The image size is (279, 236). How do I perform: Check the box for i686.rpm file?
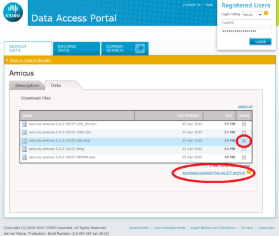point(244,132)
